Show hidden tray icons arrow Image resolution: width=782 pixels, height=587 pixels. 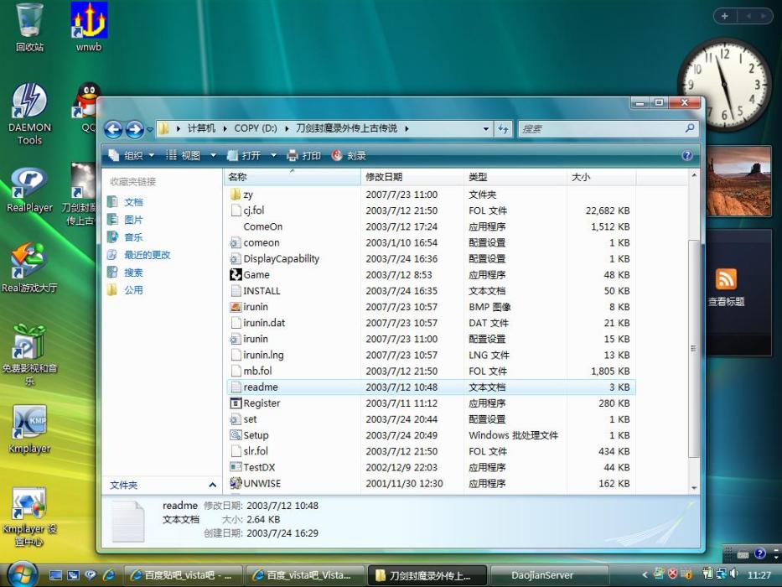point(645,574)
